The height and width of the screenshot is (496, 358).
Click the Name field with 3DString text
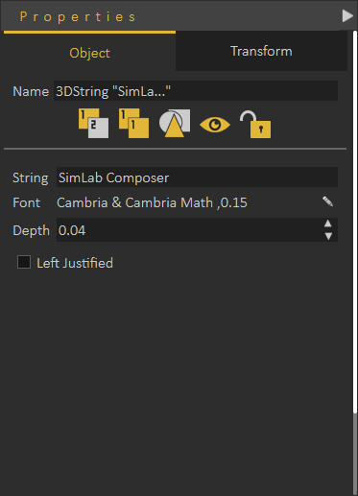pyautogui.click(x=196, y=91)
